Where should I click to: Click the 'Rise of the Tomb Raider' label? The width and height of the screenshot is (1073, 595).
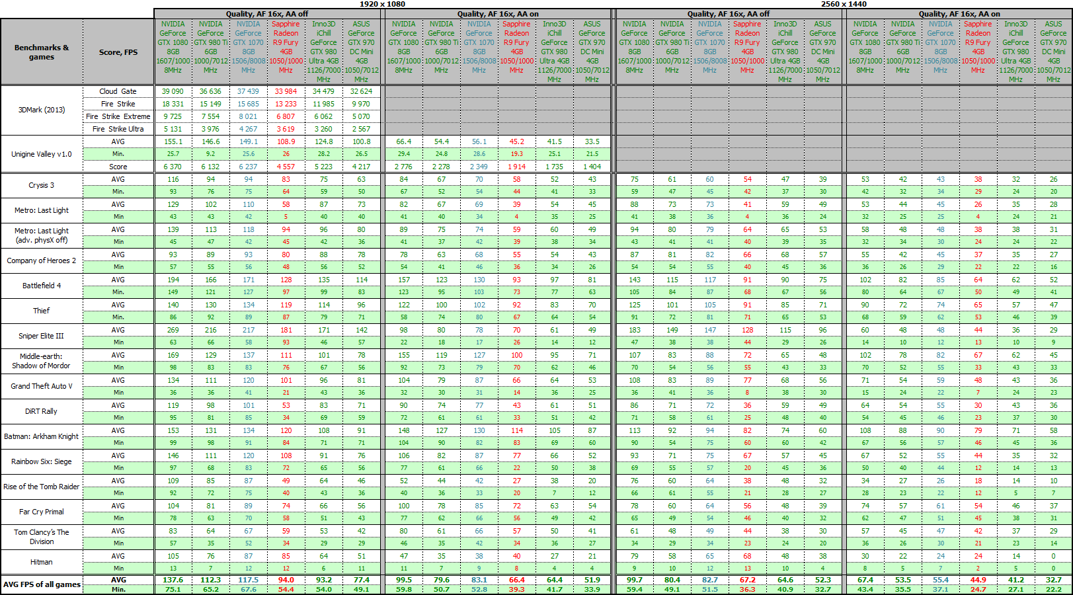click(x=42, y=487)
